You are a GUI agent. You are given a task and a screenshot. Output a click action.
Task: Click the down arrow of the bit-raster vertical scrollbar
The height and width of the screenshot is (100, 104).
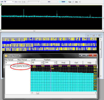coord(101,76)
